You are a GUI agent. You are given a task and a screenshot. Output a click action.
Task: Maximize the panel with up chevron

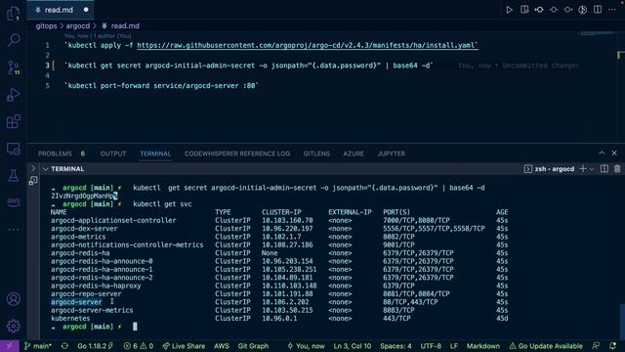click(602, 154)
